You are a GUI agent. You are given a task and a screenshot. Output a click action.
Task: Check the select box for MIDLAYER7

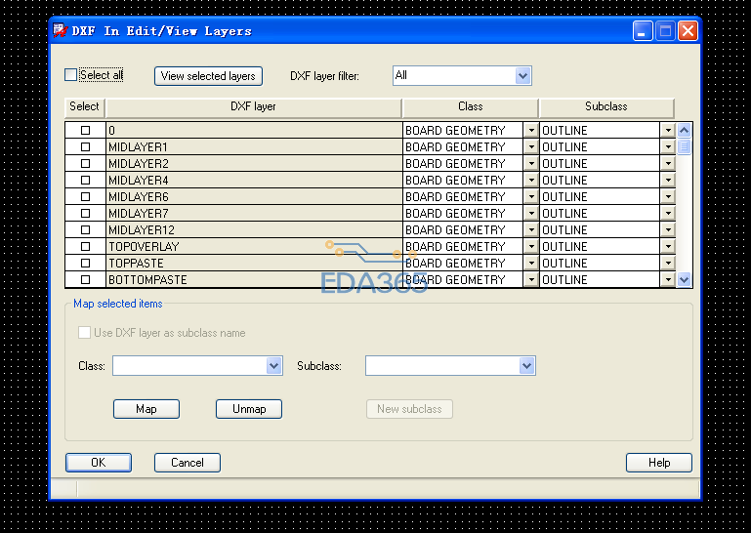point(85,213)
